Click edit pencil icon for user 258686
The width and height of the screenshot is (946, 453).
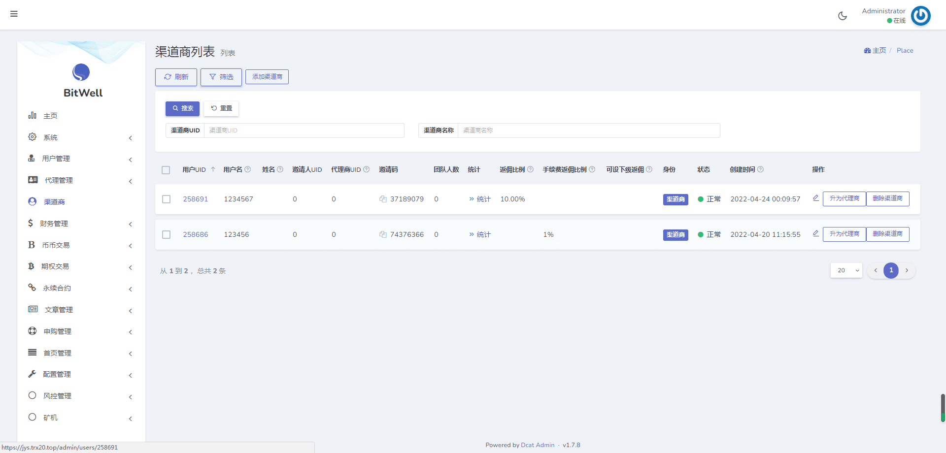815,233
